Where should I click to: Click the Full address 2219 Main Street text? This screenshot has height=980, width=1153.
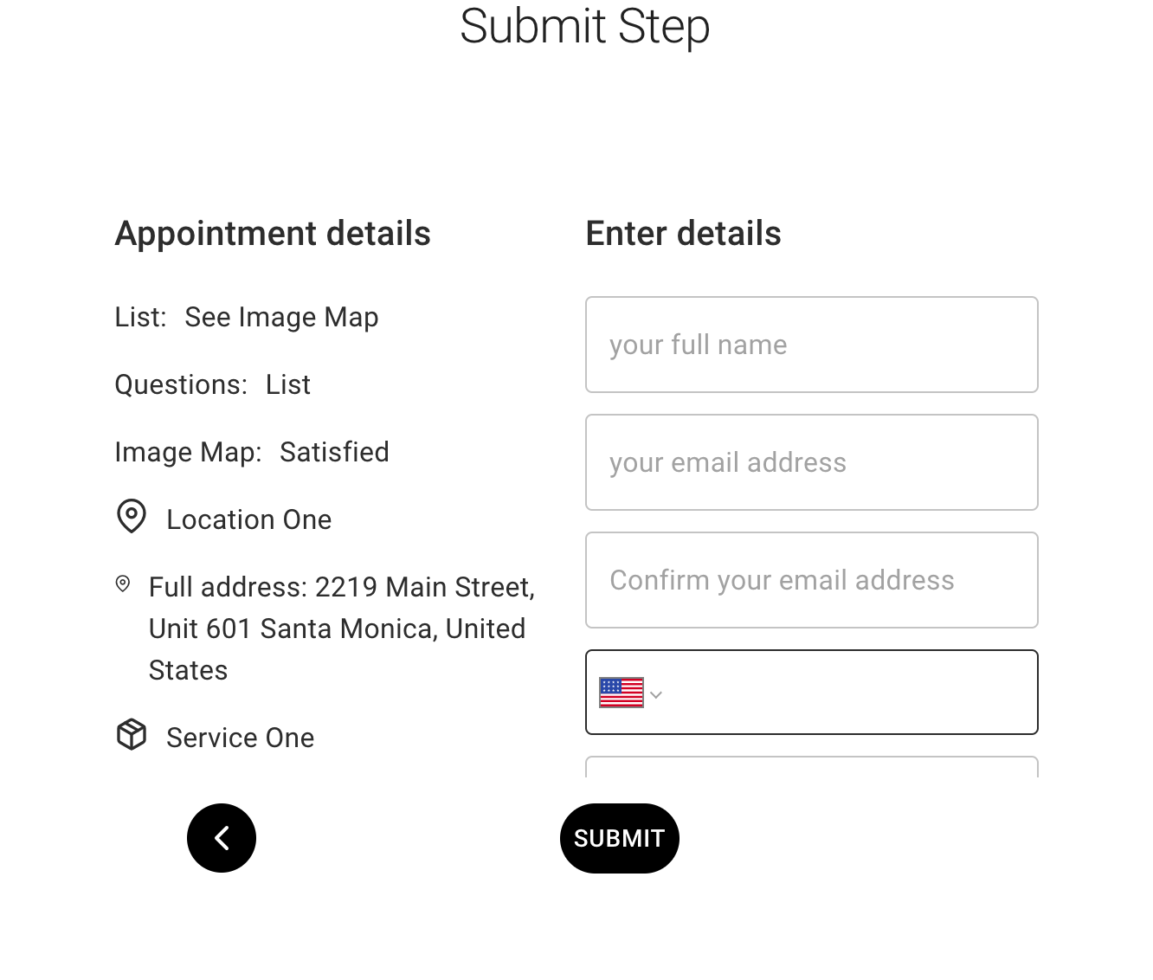click(342, 629)
